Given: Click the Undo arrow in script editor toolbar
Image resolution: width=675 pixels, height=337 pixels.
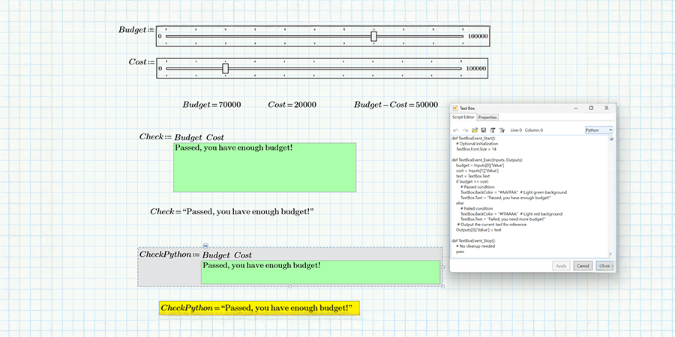Looking at the screenshot, I should pos(455,130).
